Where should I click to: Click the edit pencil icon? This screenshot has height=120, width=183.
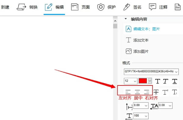(48, 7)
